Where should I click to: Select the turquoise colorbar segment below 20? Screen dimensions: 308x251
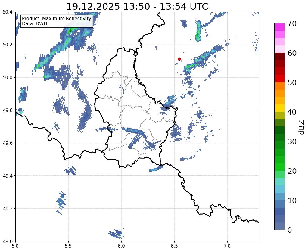click(279, 182)
